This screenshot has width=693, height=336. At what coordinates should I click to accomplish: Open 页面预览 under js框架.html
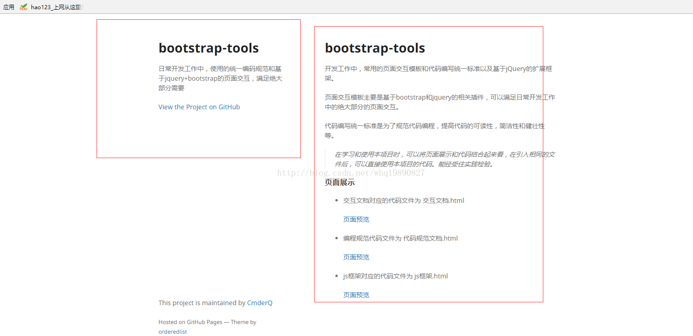(x=356, y=295)
